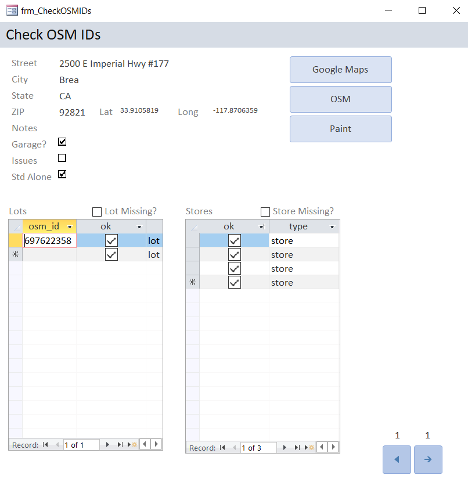
Task: Click the blue previous-record arrow button
Action: (x=397, y=459)
